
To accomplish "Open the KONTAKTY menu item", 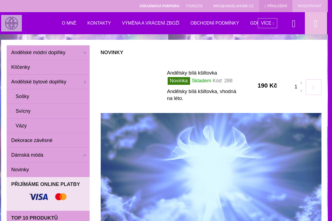I will 99,23.
